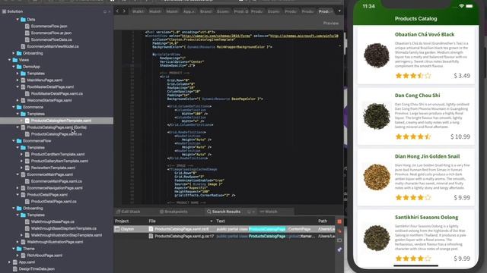Open the File column dropdown arrow
This screenshot has height=273, width=487.
click(x=212, y=221)
